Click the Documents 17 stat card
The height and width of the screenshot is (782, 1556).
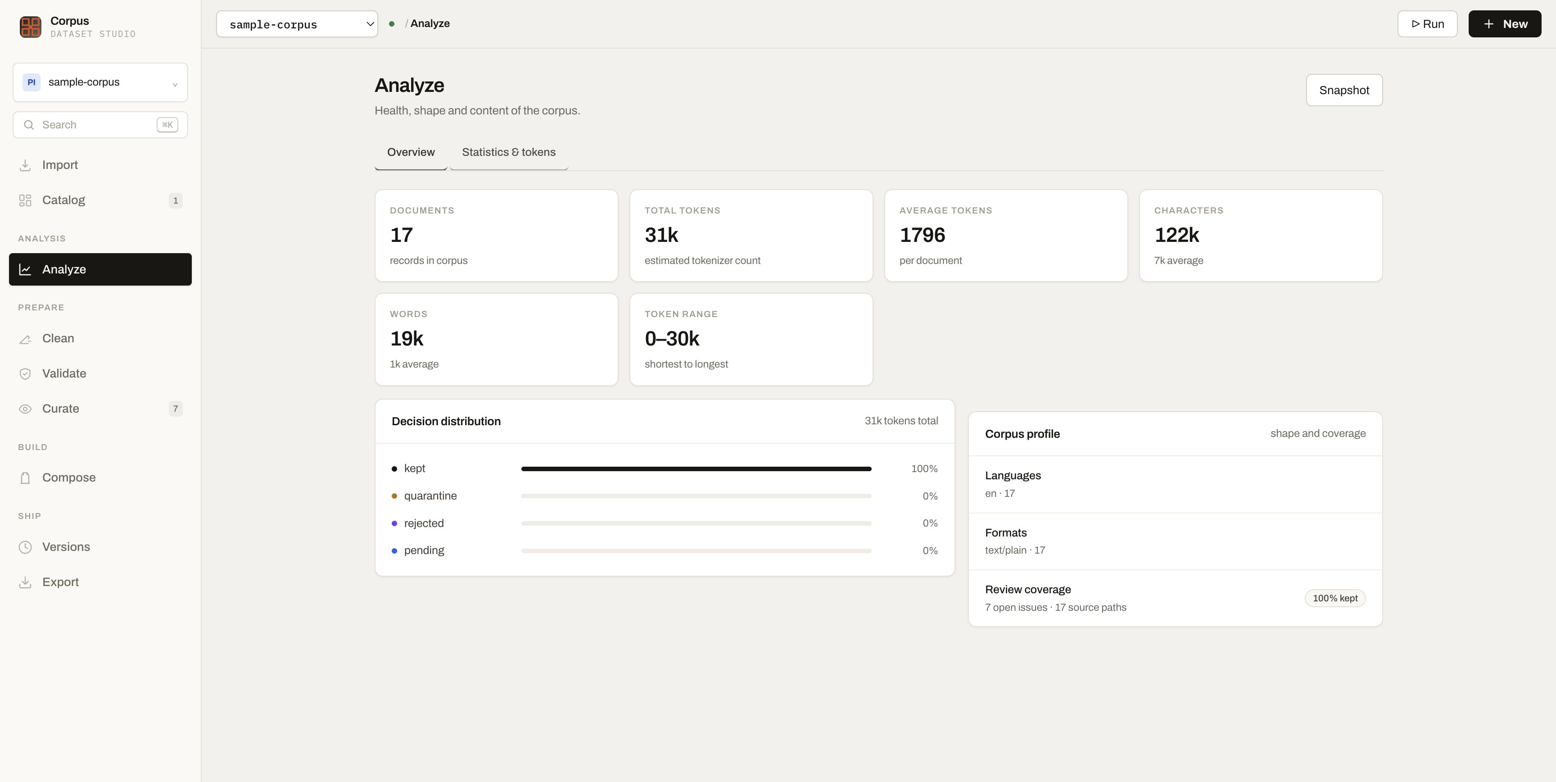click(x=497, y=236)
